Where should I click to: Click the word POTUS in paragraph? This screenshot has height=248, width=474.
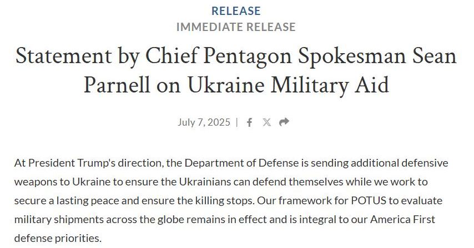pyautogui.click(x=369, y=201)
